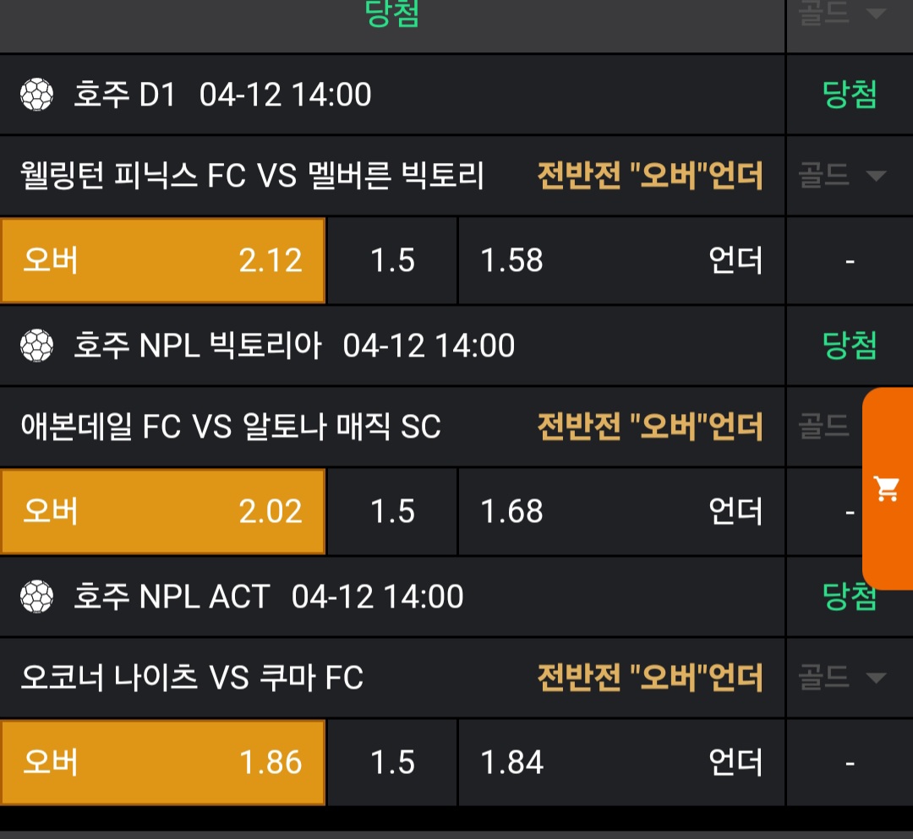Click the green 당첨 tab at top
This screenshot has height=839, width=913.
point(392,14)
